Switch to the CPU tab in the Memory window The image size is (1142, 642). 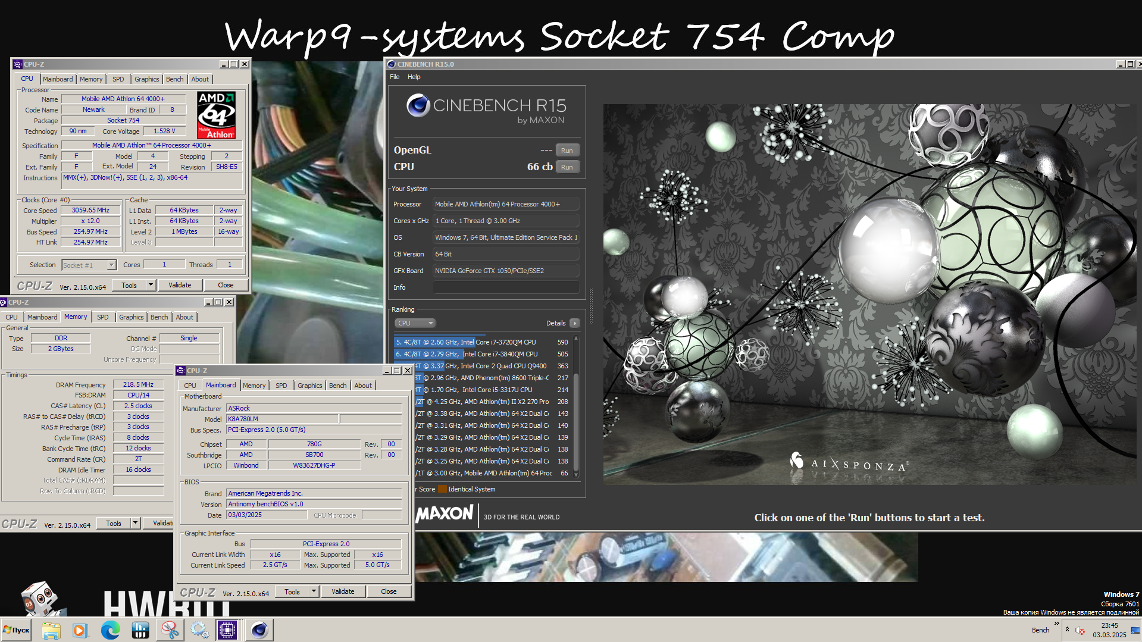(x=12, y=317)
